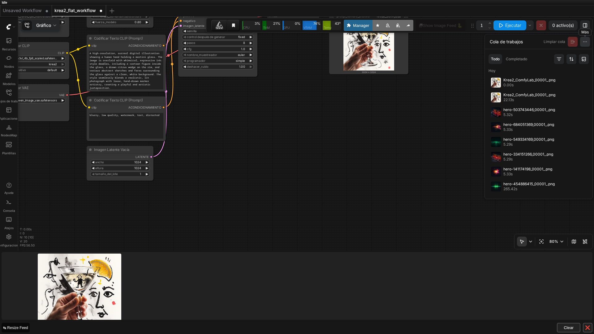The height and width of the screenshot is (334, 594).
Task: Click the positive prompt text area
Action: [126, 71]
